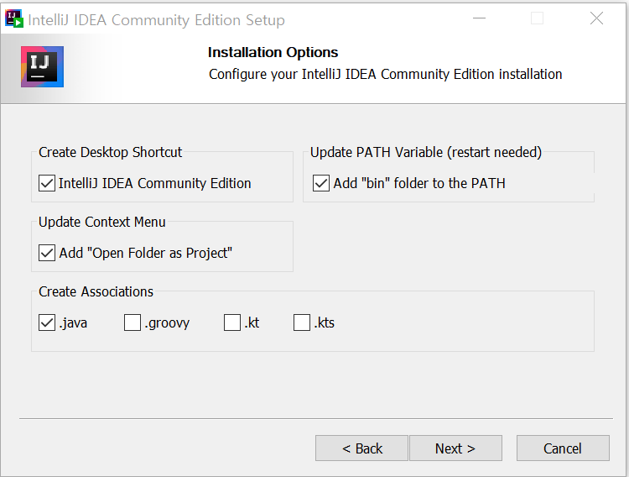
Task: Disable Add "bin" folder to the PATH
Action: tap(321, 183)
